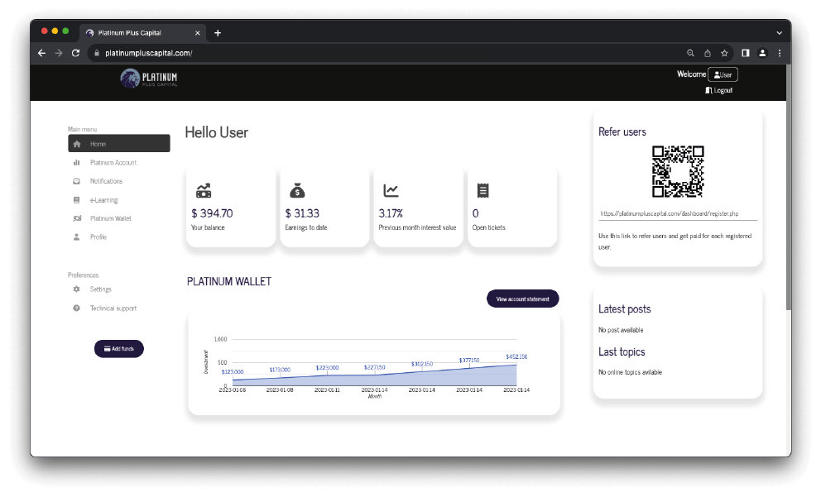The height and width of the screenshot is (497, 821).
Task: Click the earnings money bag icon
Action: tap(297, 190)
